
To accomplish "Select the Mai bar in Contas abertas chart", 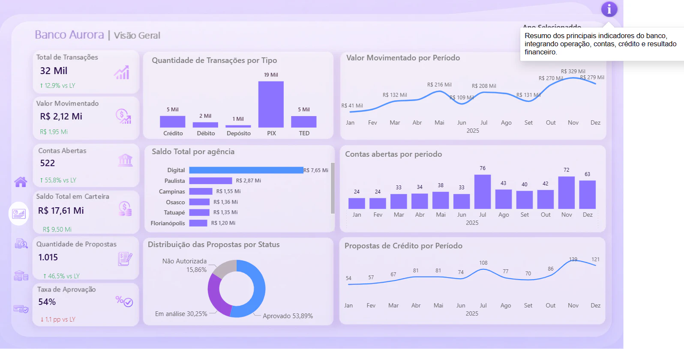I will pos(441,200).
